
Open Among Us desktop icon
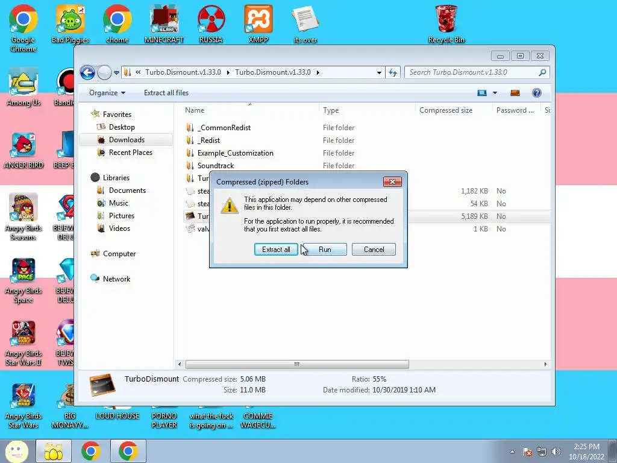23,87
